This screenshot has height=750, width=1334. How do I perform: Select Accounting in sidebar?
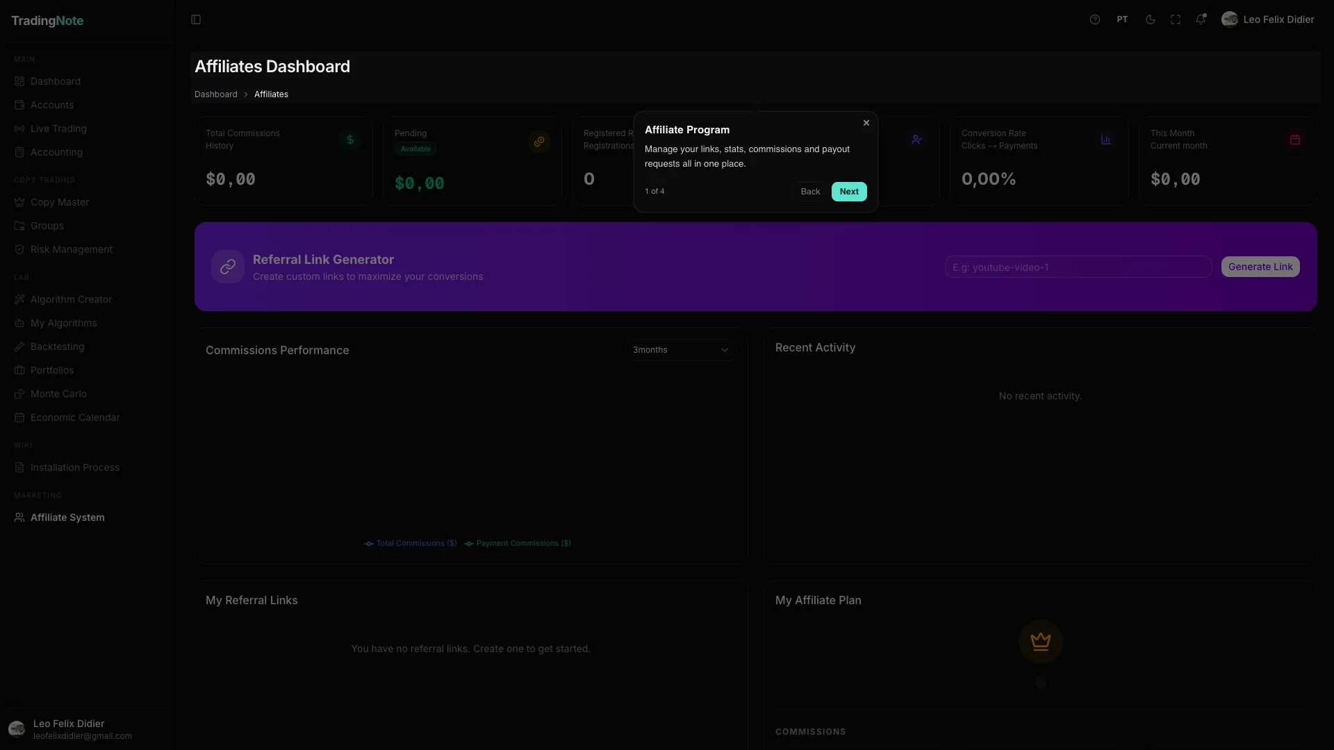88,152
